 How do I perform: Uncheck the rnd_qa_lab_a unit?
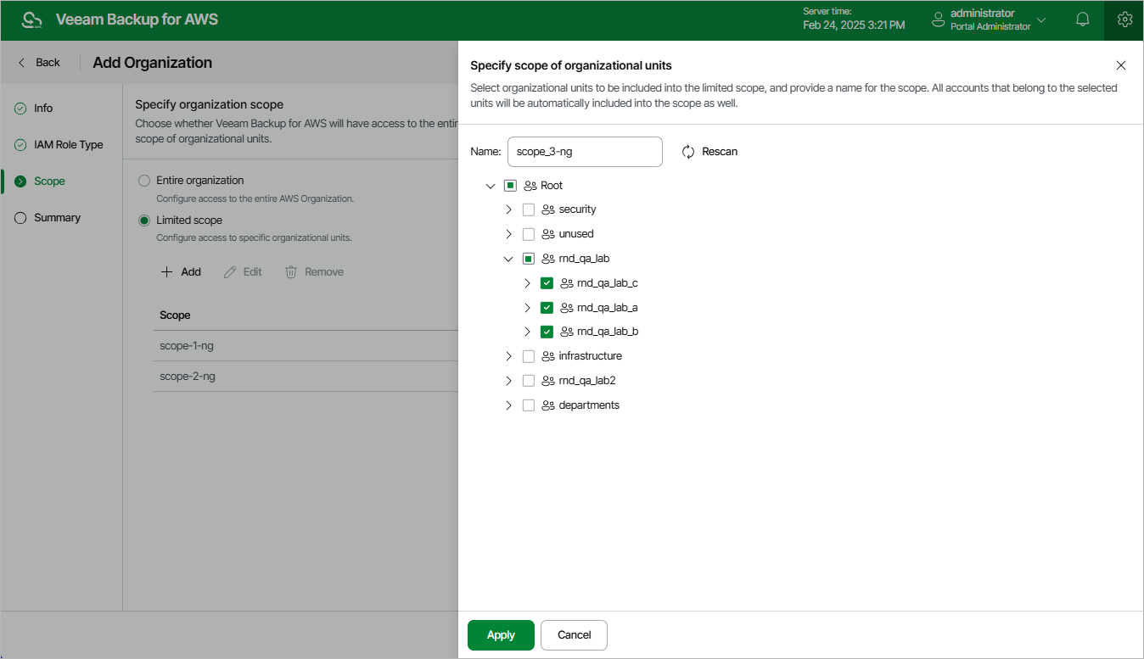click(547, 307)
